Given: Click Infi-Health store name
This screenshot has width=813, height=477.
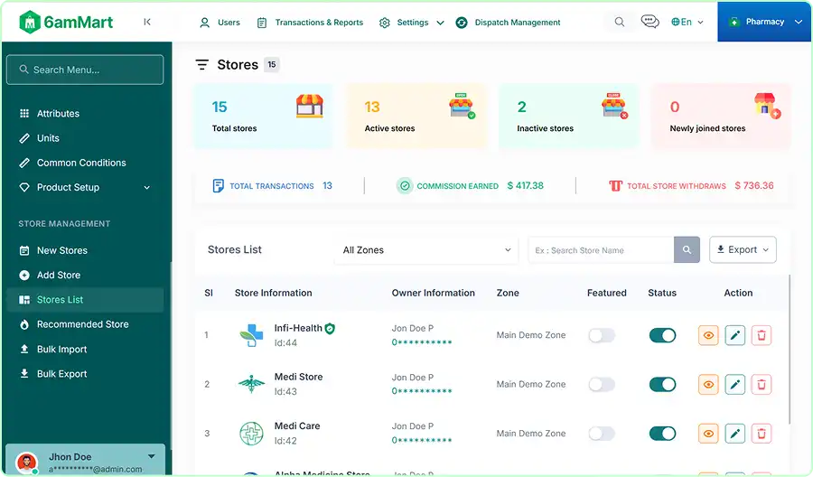Looking at the screenshot, I should coord(298,328).
